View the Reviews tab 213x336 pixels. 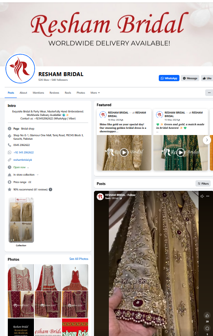(x=54, y=92)
